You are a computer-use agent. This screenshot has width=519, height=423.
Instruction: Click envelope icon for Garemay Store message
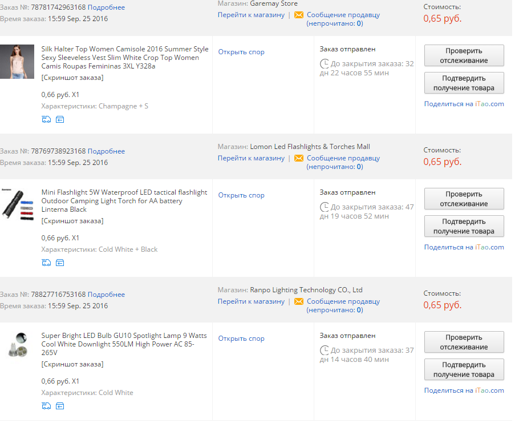(x=299, y=15)
